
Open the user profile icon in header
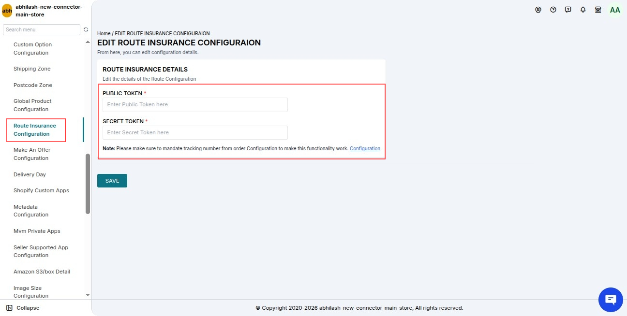[x=538, y=10]
